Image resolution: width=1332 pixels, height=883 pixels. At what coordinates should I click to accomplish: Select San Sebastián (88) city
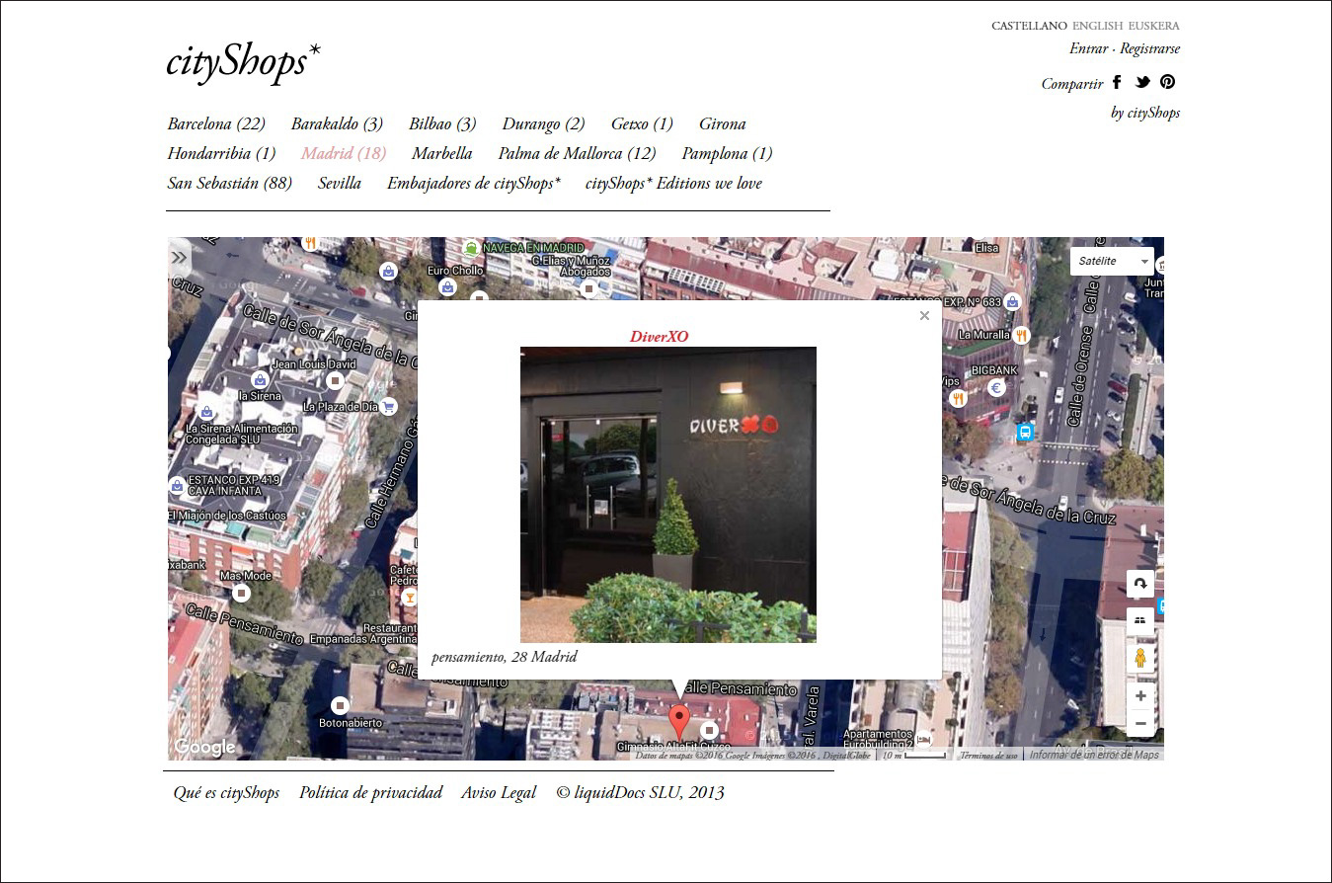(230, 183)
